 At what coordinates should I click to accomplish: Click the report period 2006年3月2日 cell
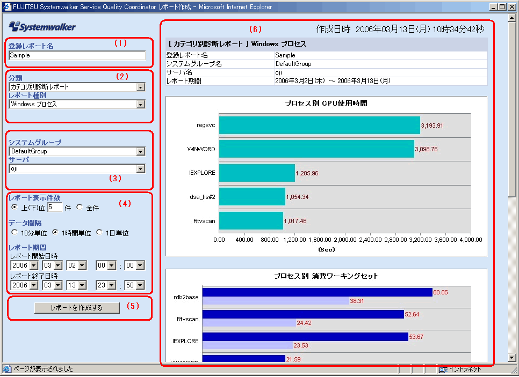click(x=381, y=81)
